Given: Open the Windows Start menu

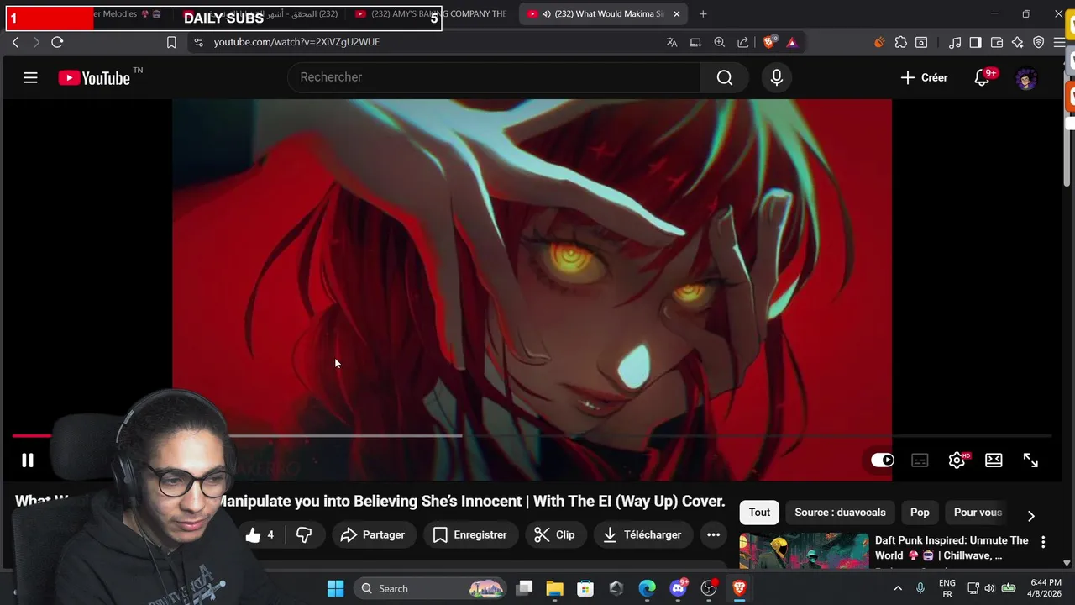Looking at the screenshot, I should (335, 588).
